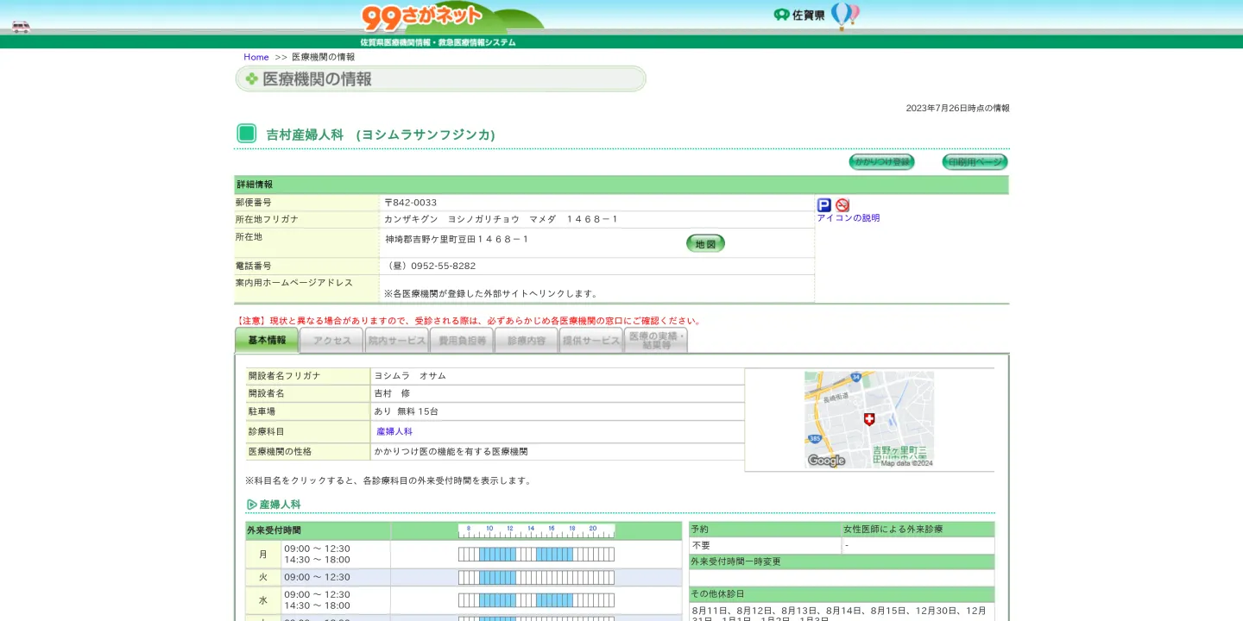Viewport: 1243px width, 621px height.
Task: Click the 予約 header cell
Action: pyautogui.click(x=765, y=529)
